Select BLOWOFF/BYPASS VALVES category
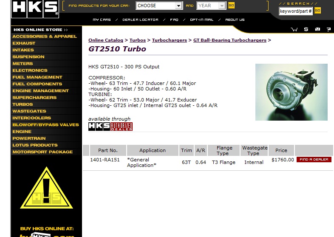 [x=45, y=125]
